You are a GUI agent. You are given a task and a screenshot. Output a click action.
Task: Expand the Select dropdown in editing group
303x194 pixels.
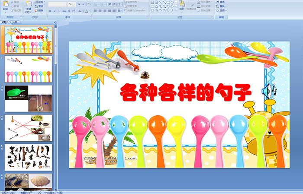[222, 11]
